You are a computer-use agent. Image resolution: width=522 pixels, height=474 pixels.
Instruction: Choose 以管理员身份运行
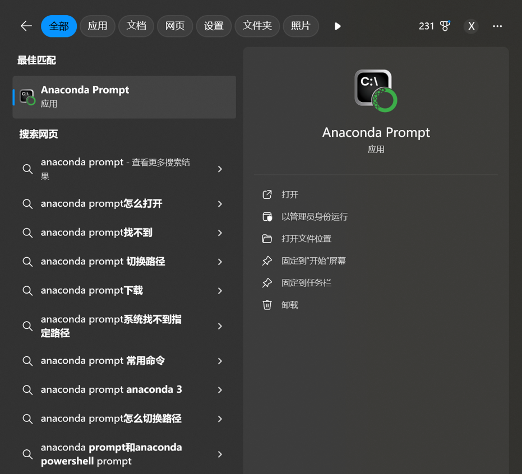[315, 216]
